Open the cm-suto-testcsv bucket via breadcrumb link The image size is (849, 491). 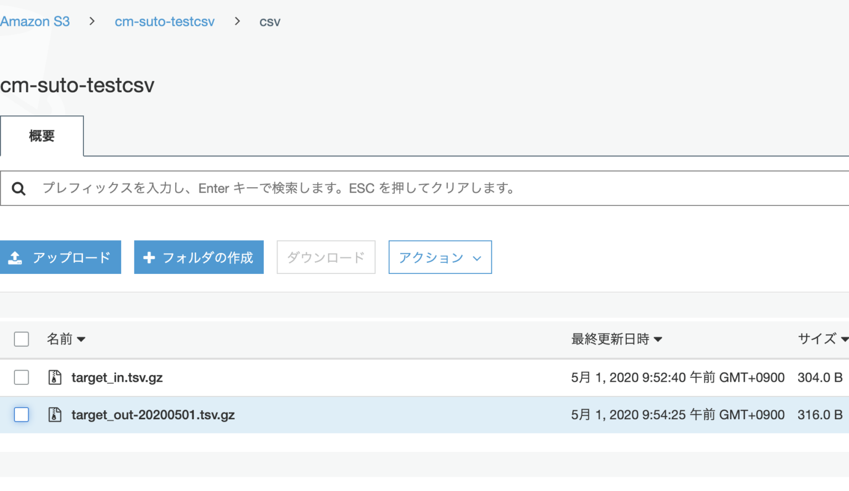pyautogui.click(x=164, y=22)
